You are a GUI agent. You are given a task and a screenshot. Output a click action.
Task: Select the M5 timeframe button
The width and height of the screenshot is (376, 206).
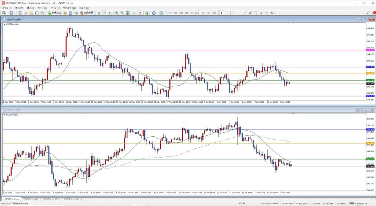[x=176, y=13]
